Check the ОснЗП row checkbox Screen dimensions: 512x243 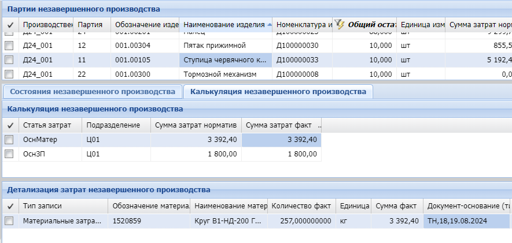point(9,154)
